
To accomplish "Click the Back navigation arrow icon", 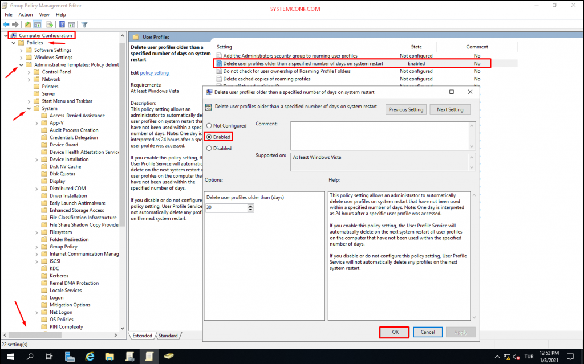I will 6,24.
